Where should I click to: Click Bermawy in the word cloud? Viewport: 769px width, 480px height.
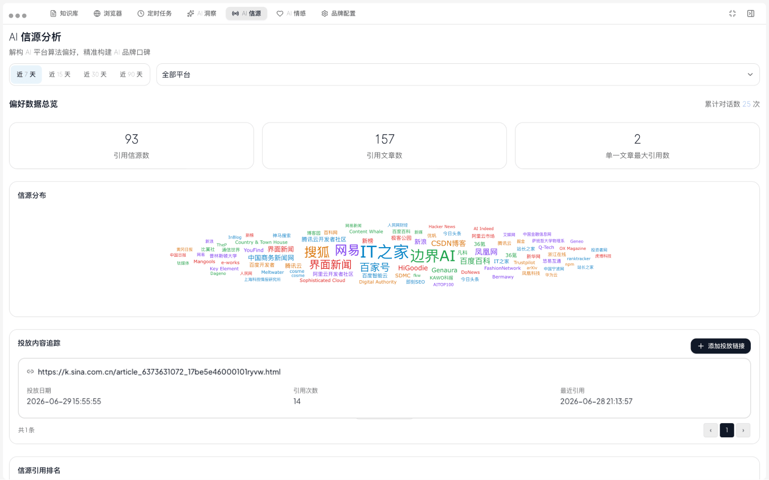[x=503, y=277]
